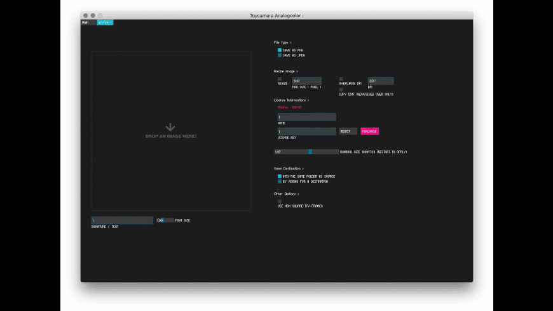This screenshot has height=311, width=553.
Task: Toggle the Copy EXIF checkbox
Action: coord(341,90)
